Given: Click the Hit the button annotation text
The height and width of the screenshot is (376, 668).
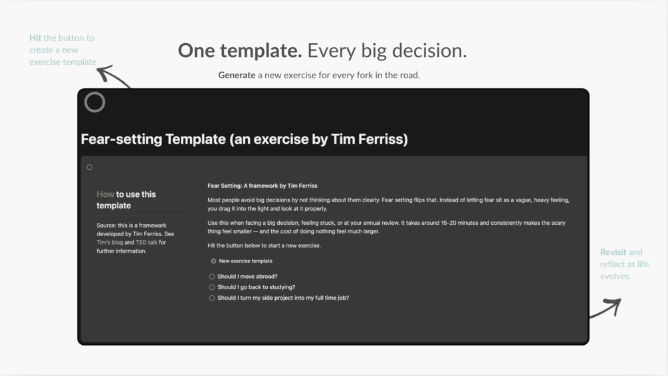Looking at the screenshot, I should tap(62, 50).
